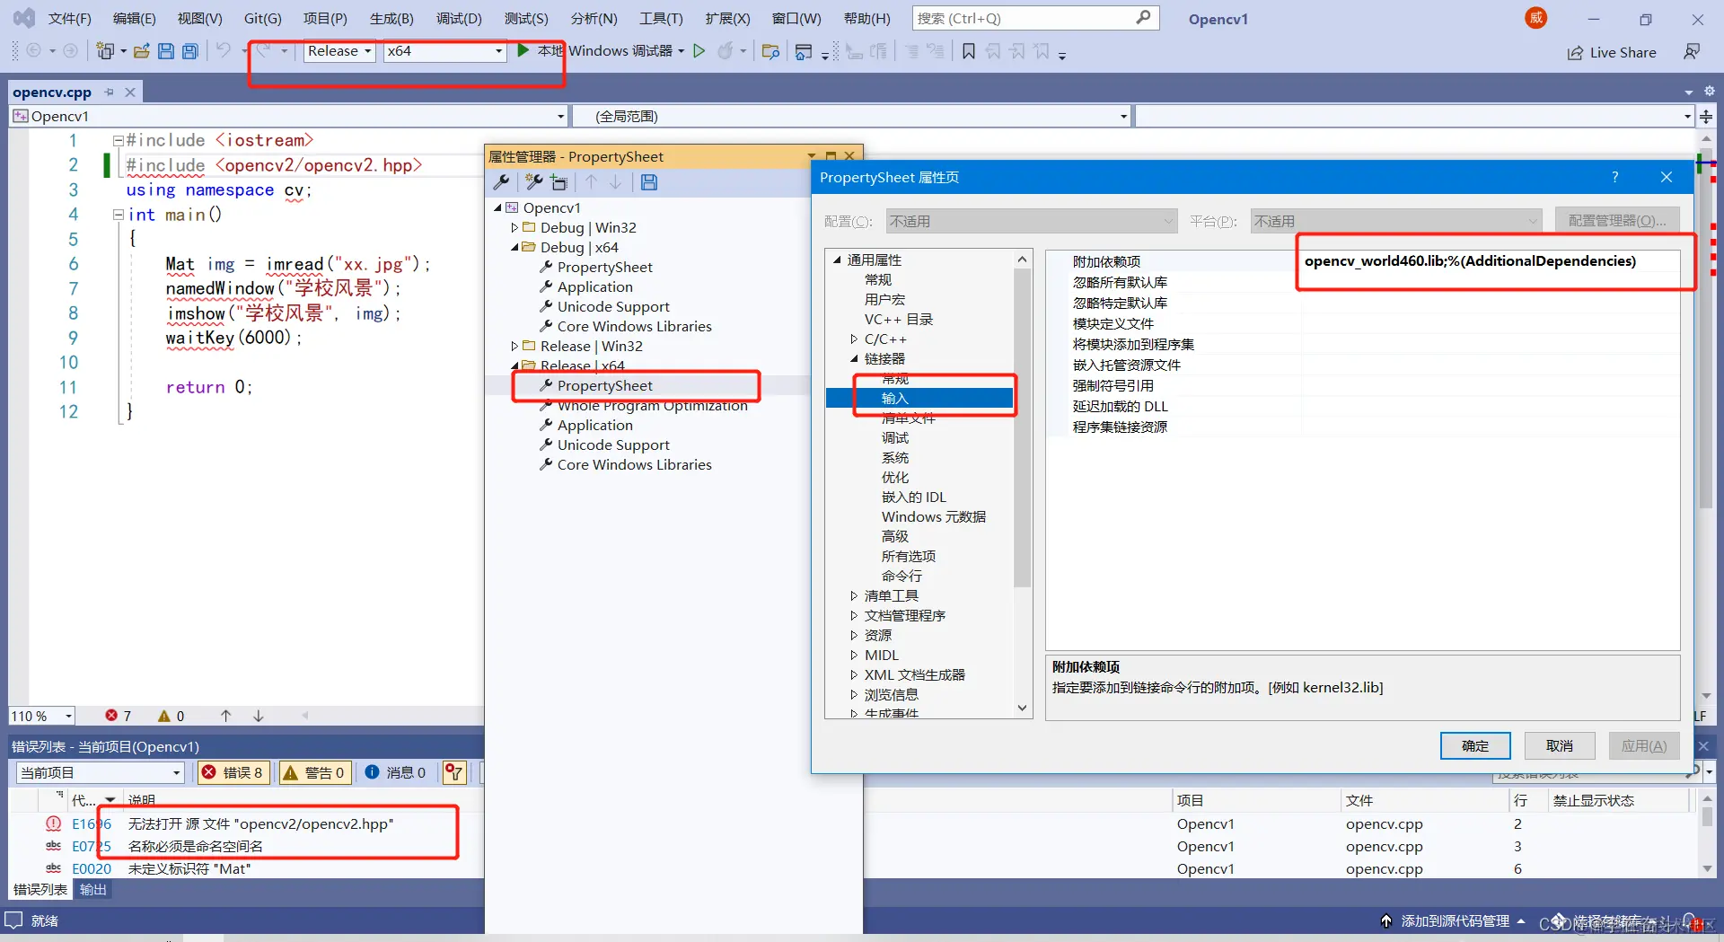
Task: Toggle the 警告 0 warnings filter
Action: click(313, 772)
